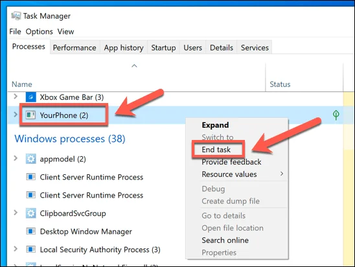Switch to the Users tab
This screenshot has height=267, width=355.
coord(192,47)
